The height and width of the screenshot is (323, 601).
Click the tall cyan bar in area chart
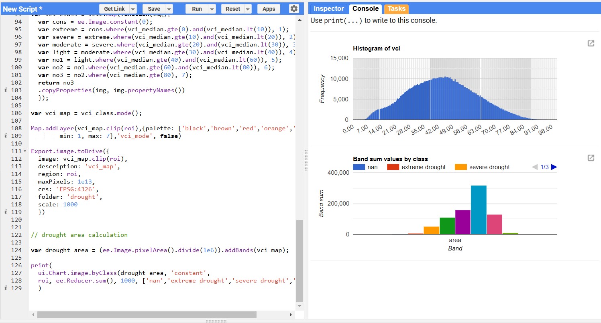(479, 210)
